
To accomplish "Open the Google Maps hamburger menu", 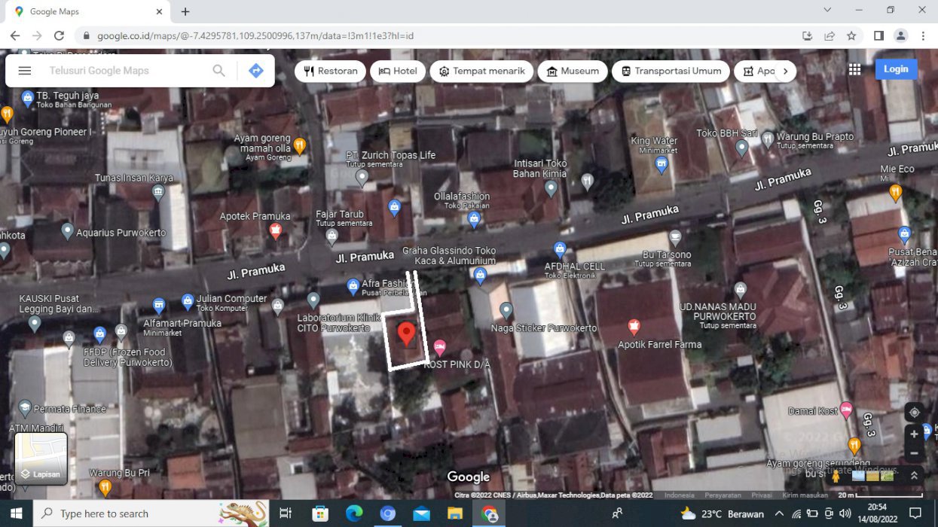I will [25, 71].
